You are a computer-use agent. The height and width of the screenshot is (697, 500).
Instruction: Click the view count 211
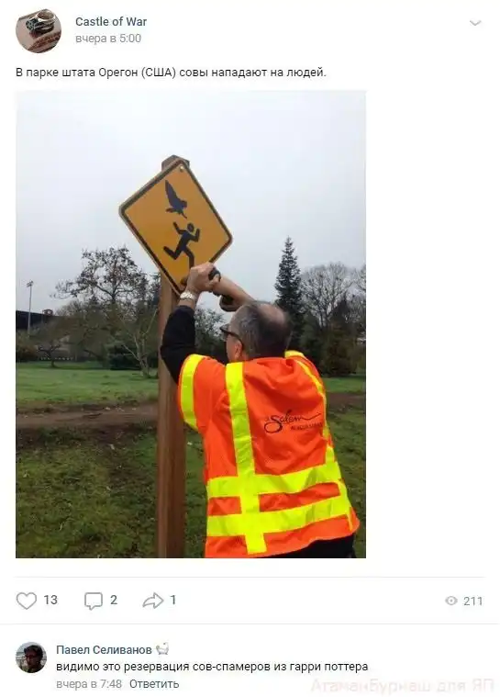coord(472,601)
